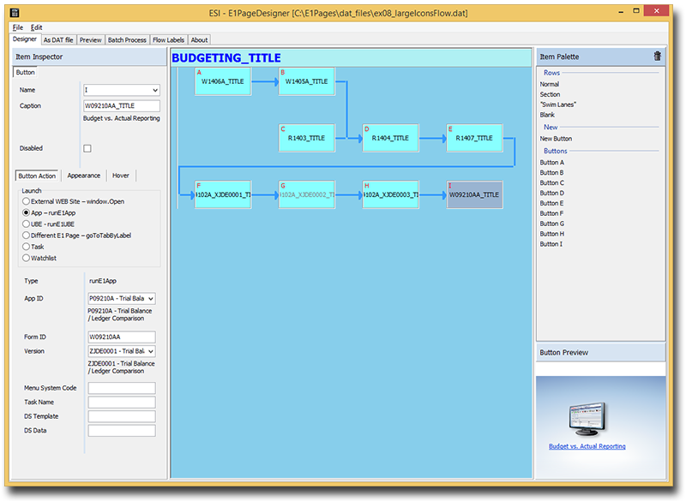Switch to the About tab
This screenshot has width=686, height=501.
point(199,39)
